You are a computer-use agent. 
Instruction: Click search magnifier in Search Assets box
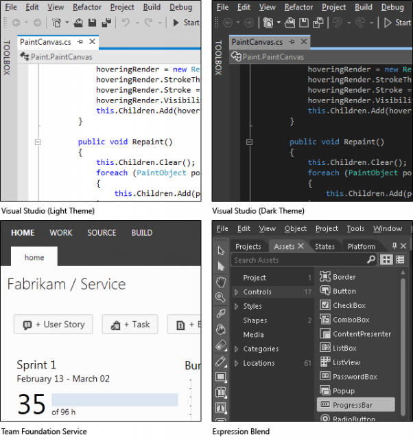[x=371, y=260]
